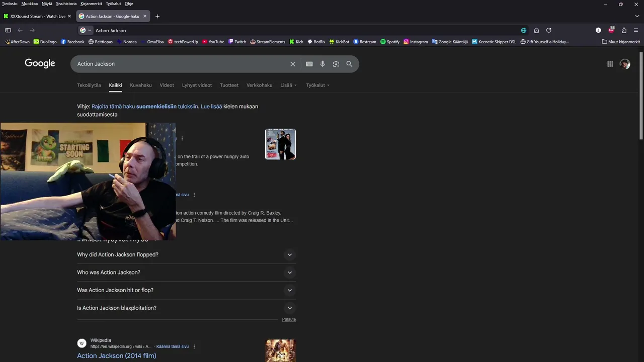This screenshot has height=362, width=644.
Task: Open options menu for Wikipedia 2014 film result
Action: [194, 346]
